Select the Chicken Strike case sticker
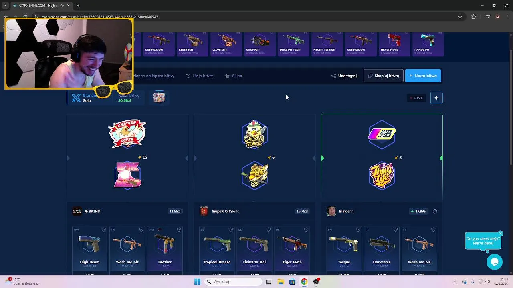513x288 pixels. coord(254,134)
